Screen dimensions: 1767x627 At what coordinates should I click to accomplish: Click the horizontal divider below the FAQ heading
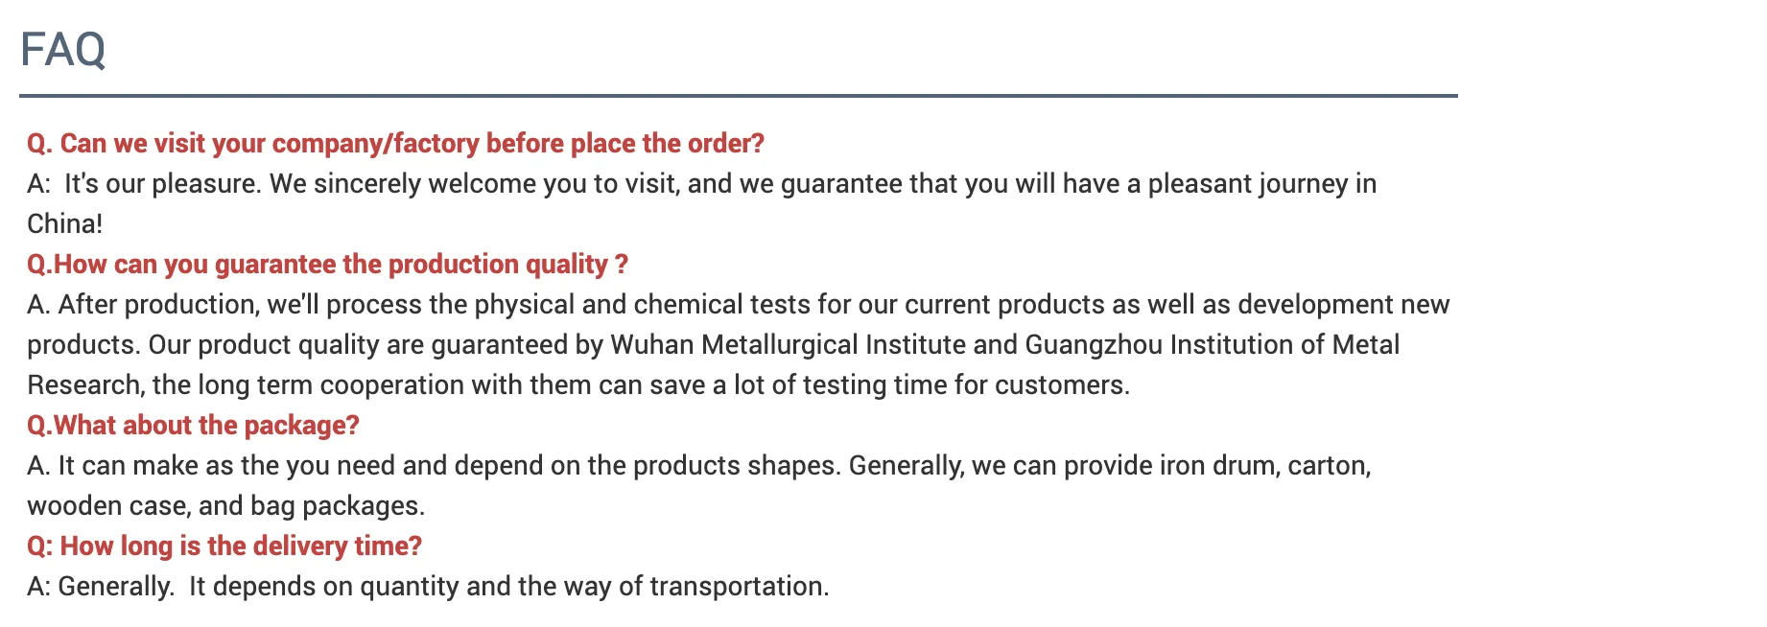(x=738, y=96)
